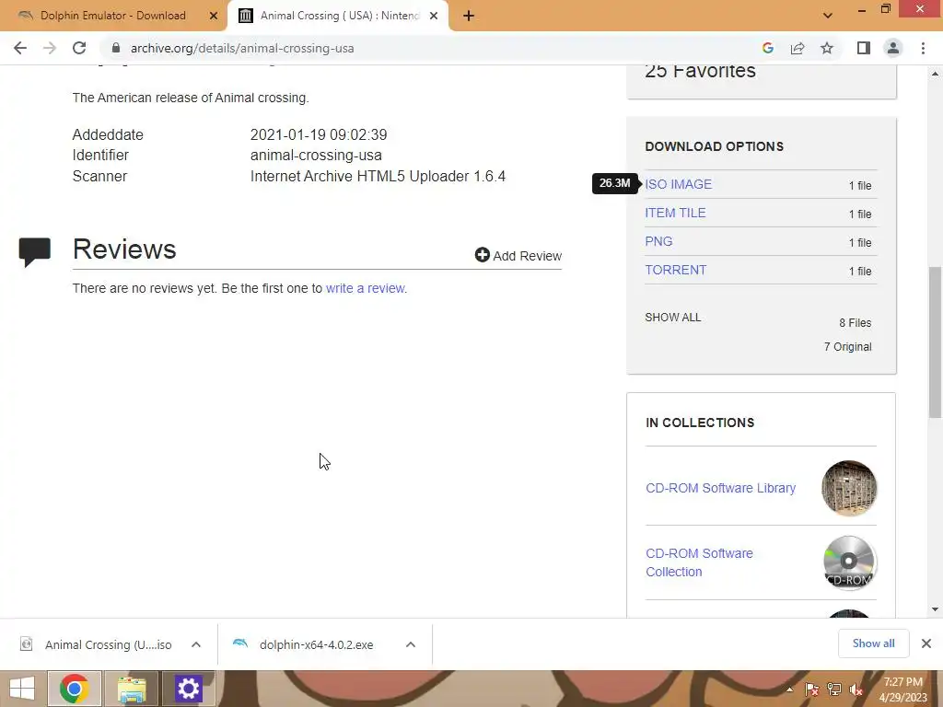
Task: Open the gear settings app in taskbar
Action: point(188,689)
